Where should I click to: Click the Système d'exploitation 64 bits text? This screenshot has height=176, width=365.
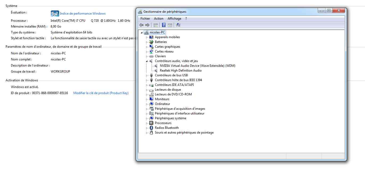point(71,32)
